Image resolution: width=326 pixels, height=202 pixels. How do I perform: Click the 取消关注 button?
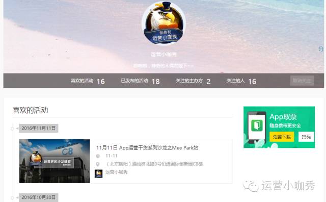(x=302, y=81)
